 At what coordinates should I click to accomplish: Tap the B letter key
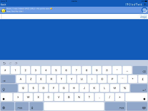pos(69,97)
